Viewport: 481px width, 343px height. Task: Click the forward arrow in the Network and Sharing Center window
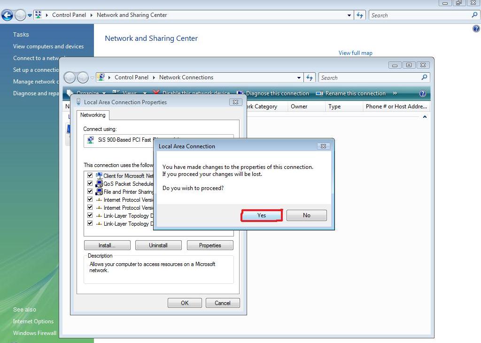click(x=20, y=15)
